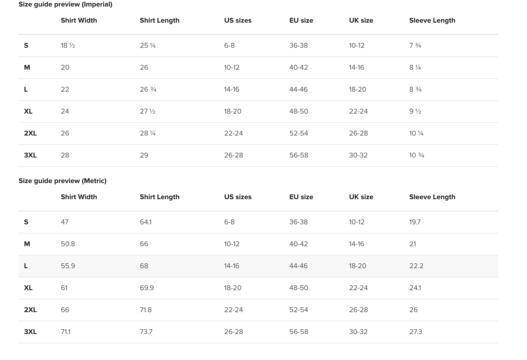Click the 73.7 shirt length value

[x=146, y=332]
